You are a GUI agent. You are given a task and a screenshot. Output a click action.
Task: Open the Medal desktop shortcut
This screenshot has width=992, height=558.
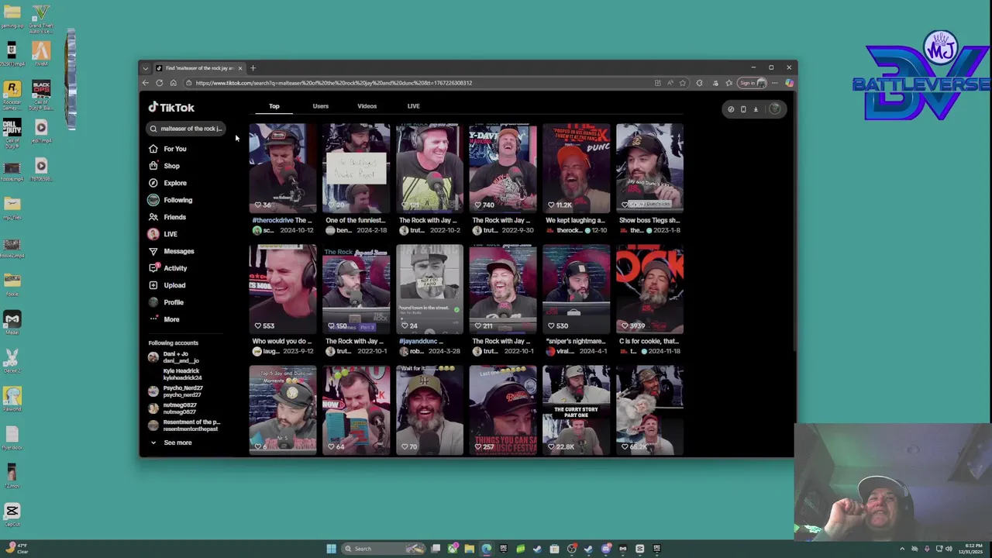click(12, 322)
